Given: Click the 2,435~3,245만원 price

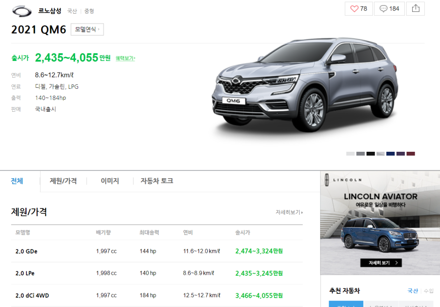Looking at the screenshot, I should [259, 273].
